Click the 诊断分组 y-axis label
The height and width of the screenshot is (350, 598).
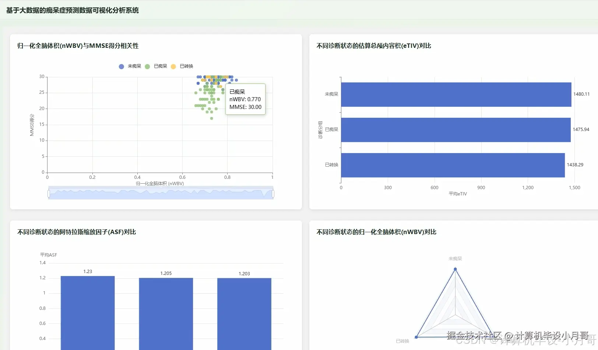point(320,130)
